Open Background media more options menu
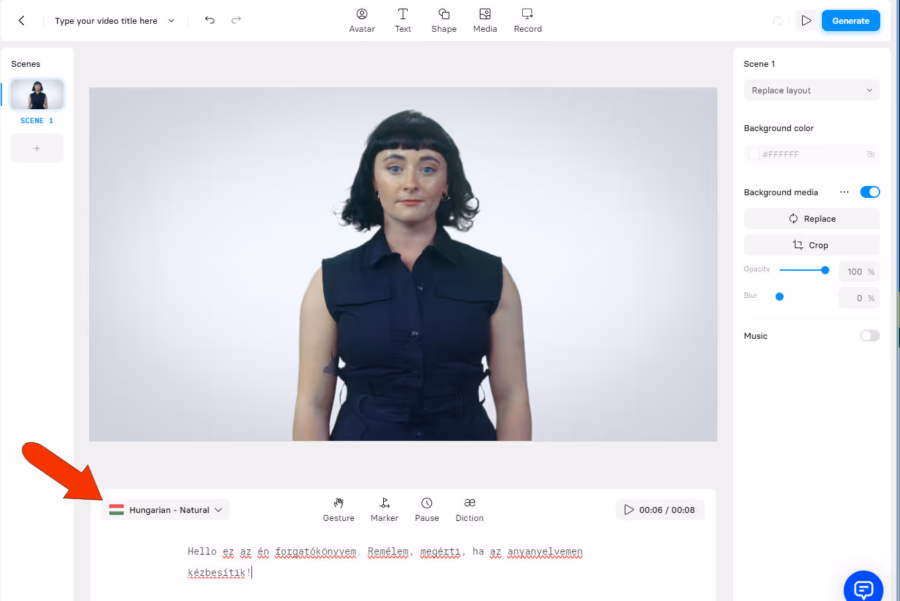The image size is (900, 601). pyautogui.click(x=844, y=192)
